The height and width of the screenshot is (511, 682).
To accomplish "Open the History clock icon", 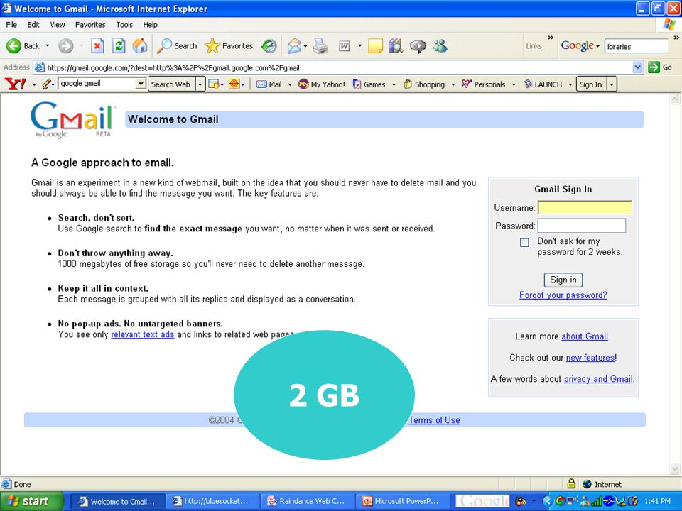I will 269,45.
